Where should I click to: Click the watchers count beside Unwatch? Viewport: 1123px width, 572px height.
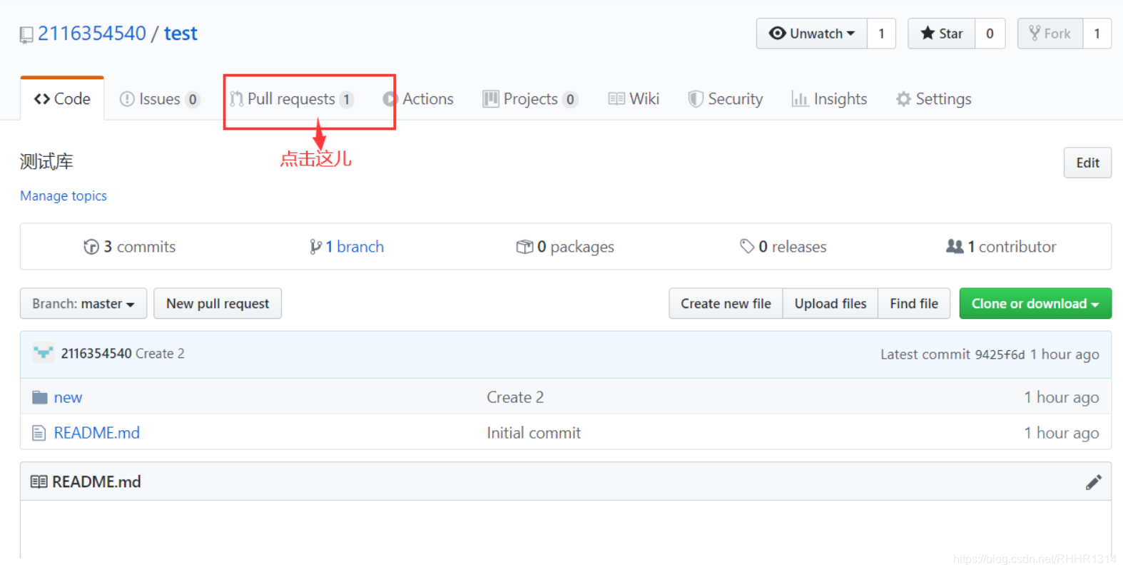(x=881, y=34)
